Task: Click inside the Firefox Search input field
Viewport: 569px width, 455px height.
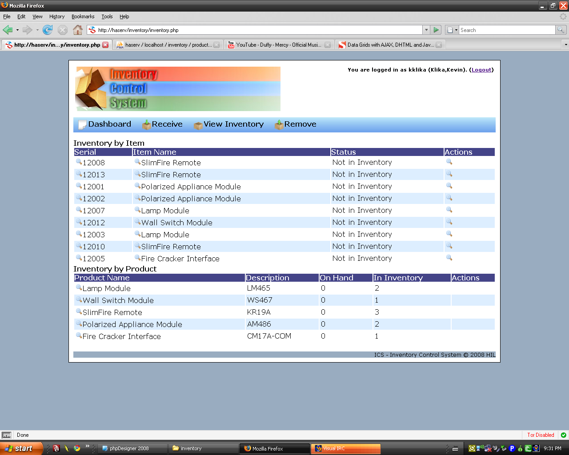Action: click(x=507, y=30)
